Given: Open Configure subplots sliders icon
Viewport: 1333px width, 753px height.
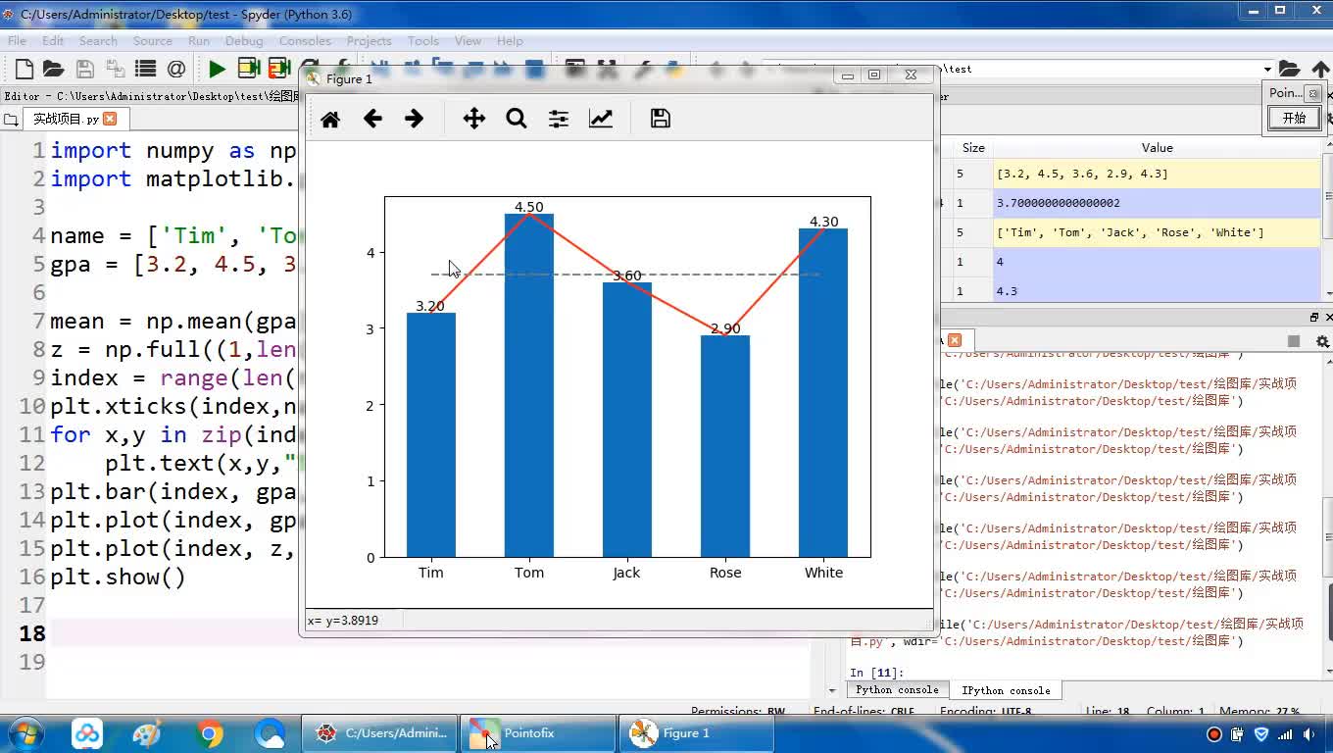Looking at the screenshot, I should [559, 119].
